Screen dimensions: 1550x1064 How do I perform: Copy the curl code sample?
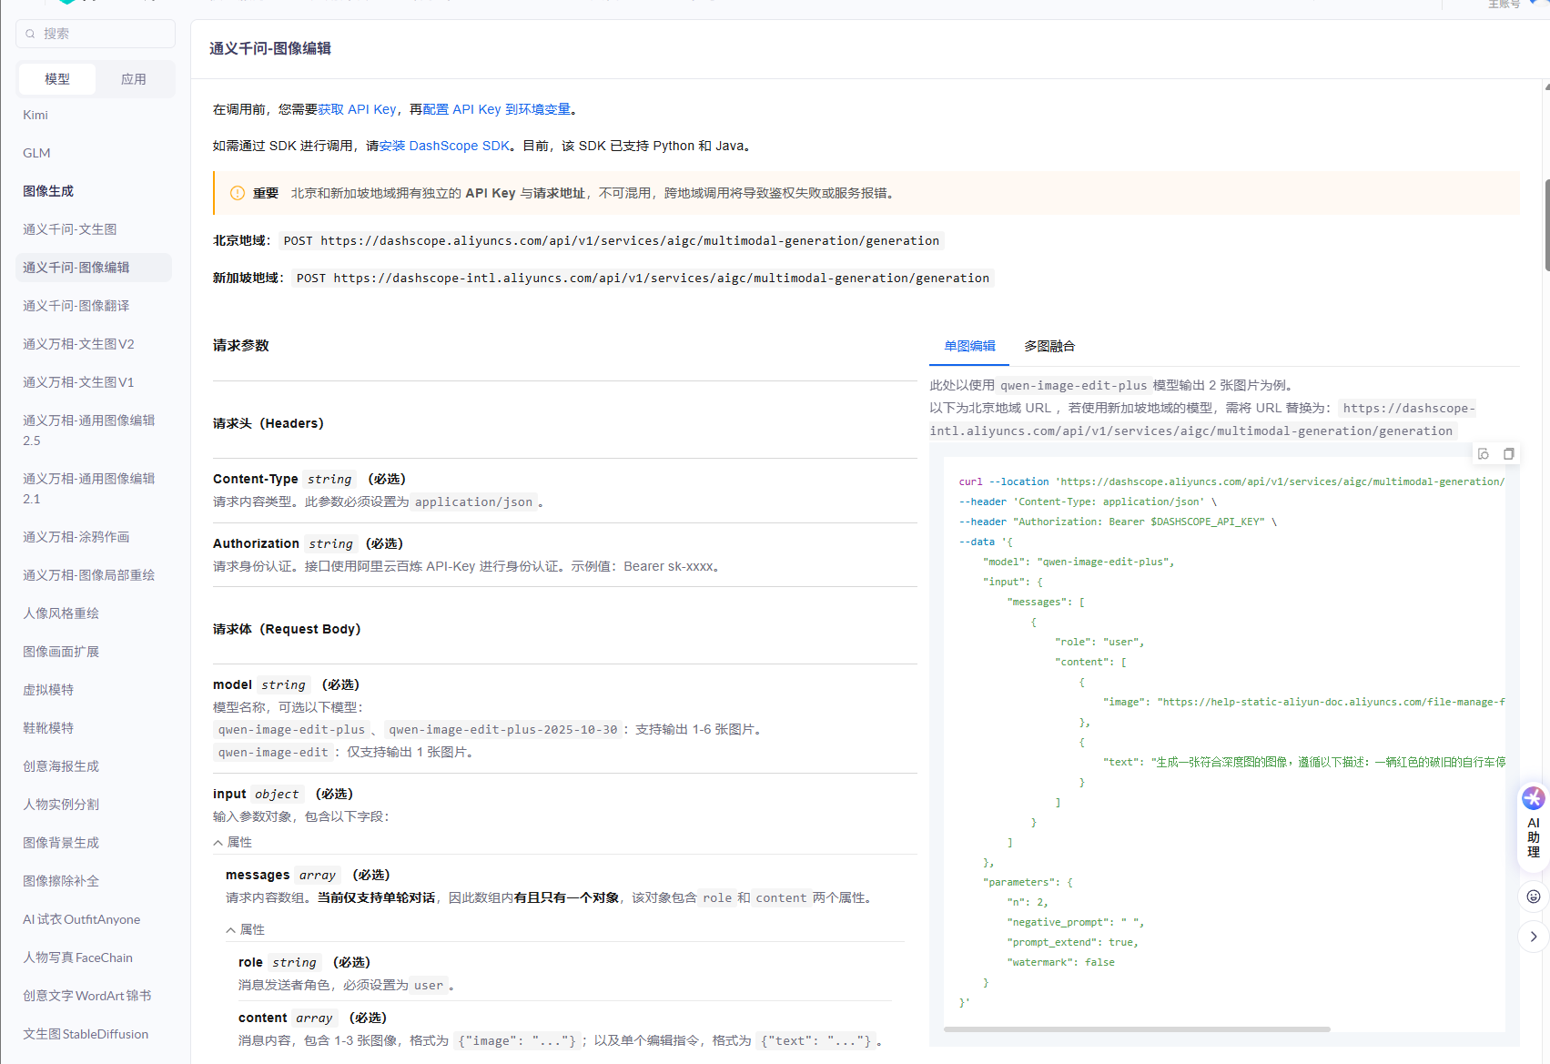click(x=1508, y=454)
